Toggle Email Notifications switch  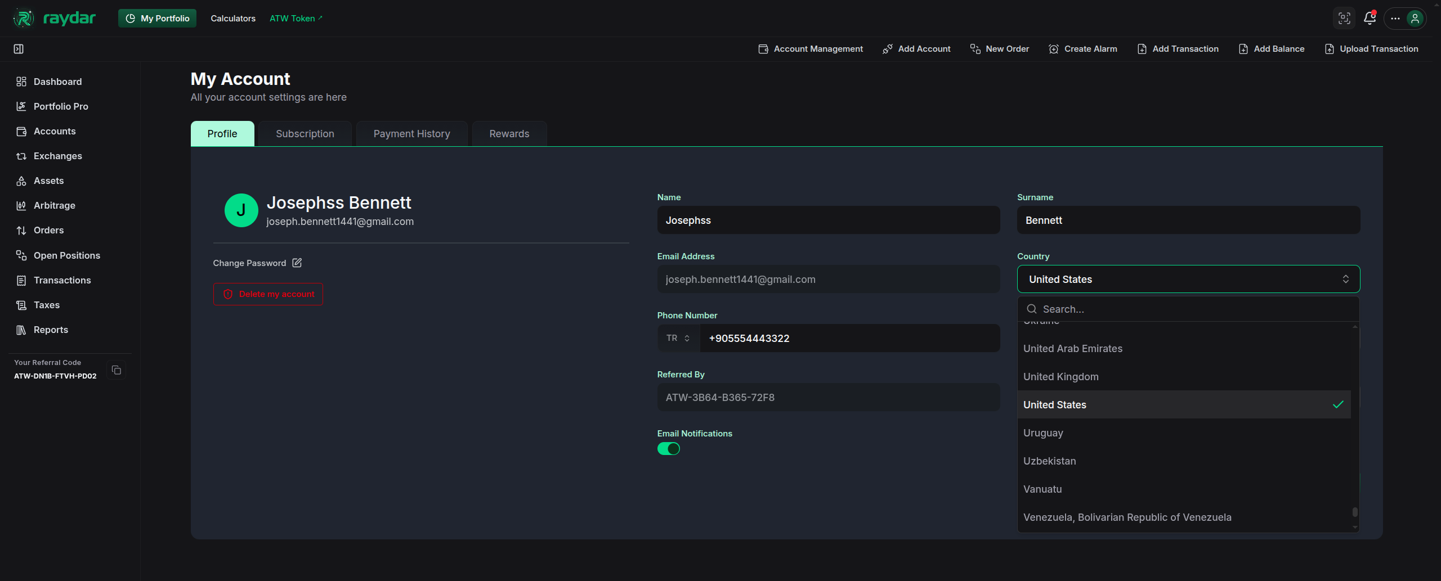click(x=669, y=449)
